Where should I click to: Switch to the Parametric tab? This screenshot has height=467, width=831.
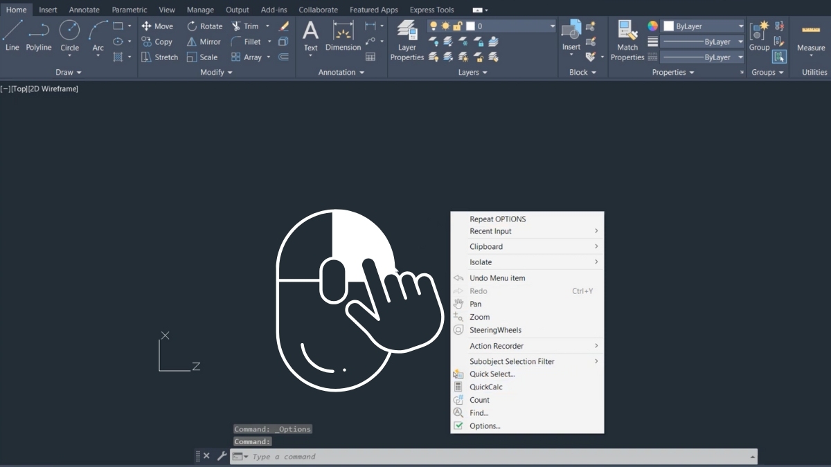tap(129, 10)
